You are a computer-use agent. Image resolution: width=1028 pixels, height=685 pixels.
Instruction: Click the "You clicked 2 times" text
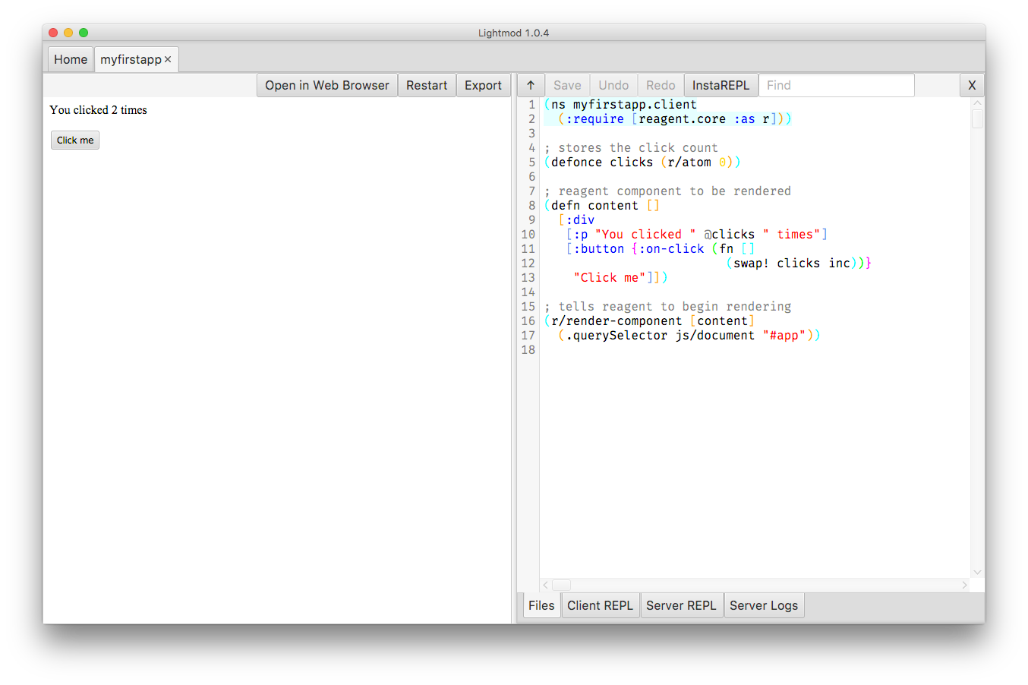(x=98, y=110)
